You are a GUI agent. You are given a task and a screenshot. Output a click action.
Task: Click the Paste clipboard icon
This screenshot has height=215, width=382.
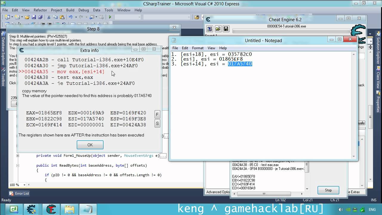(x=62, y=17)
